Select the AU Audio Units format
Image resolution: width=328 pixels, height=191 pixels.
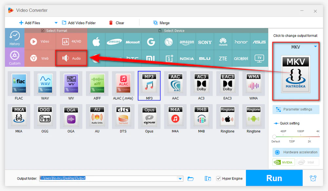tap(97, 117)
